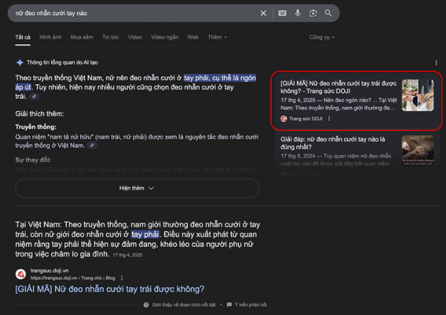The width and height of the screenshot is (446, 315).
Task: Select the Tất cả tab
Action: (23, 37)
